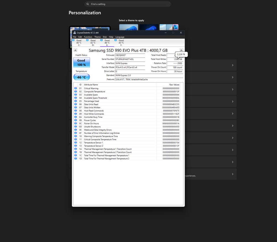277x242 pixels.
Task: Click status icon of Host Read Commands row
Action: [x=76, y=111]
